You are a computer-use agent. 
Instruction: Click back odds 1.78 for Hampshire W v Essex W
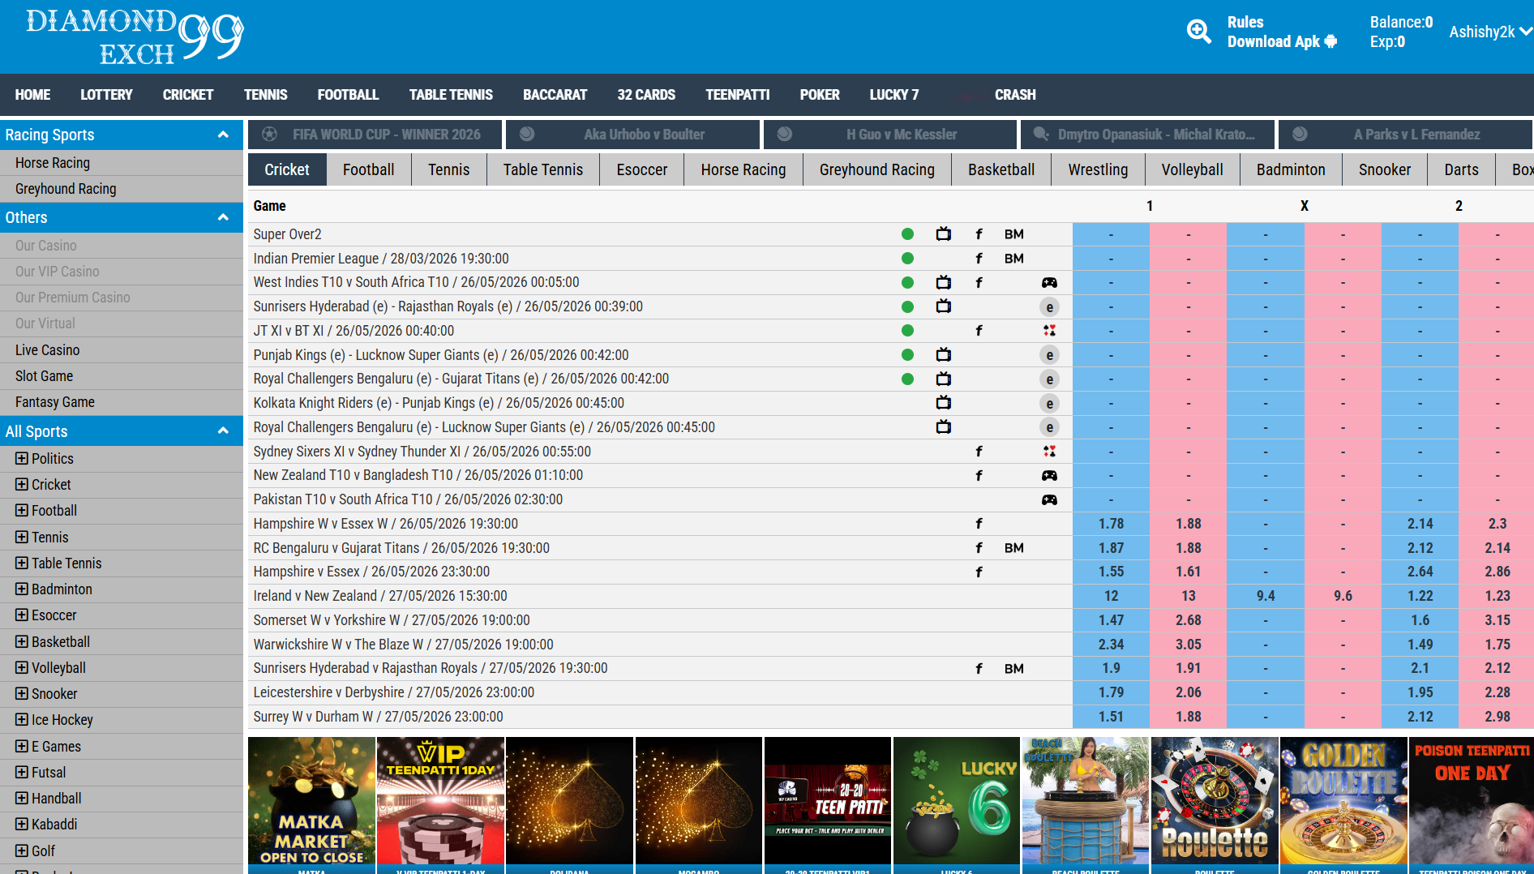[1111, 524]
